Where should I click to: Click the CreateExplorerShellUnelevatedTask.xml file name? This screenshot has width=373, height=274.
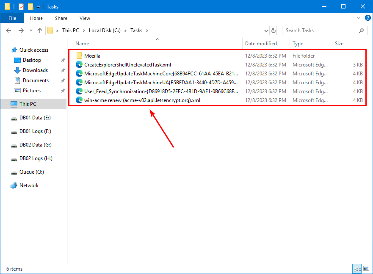pyautogui.click(x=127, y=65)
